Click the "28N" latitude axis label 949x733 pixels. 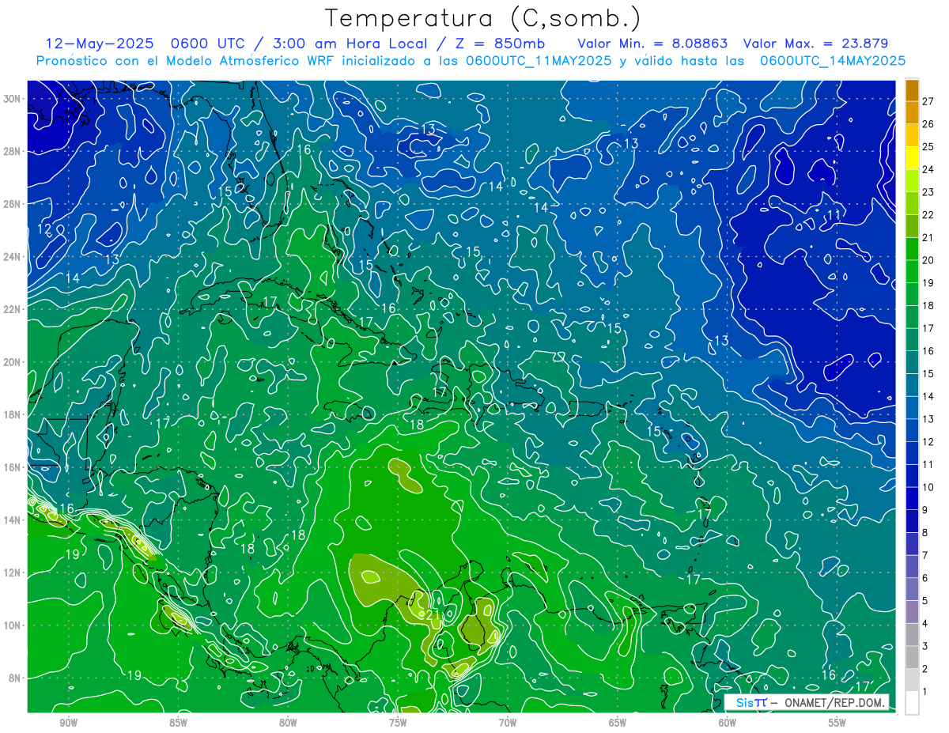coord(13,151)
